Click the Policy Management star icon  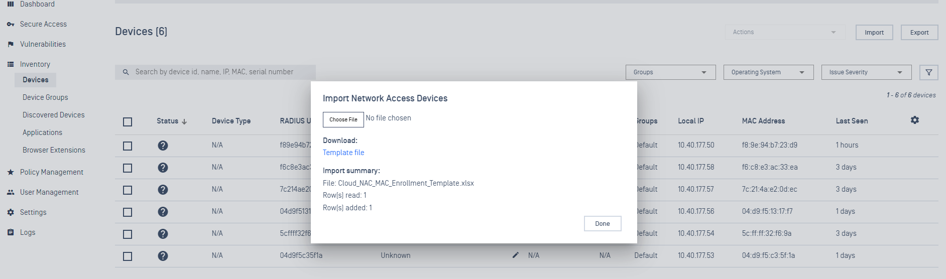point(11,172)
